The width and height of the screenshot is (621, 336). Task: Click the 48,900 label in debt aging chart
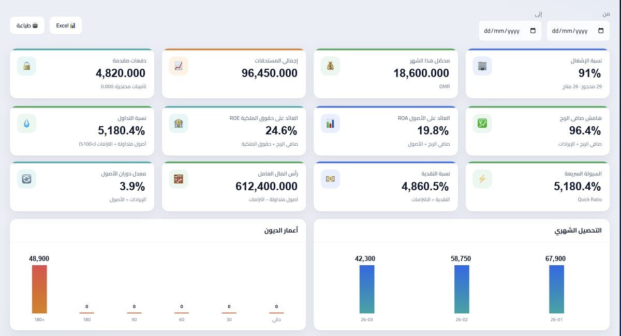coord(39,258)
